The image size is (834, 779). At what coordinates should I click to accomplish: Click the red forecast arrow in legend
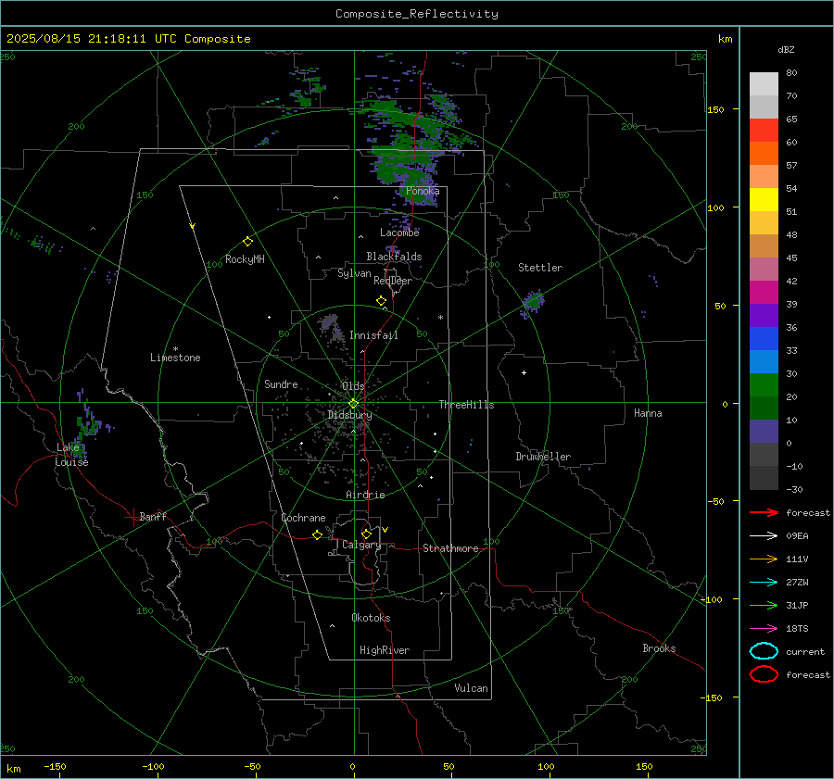(764, 512)
